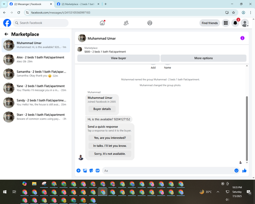Open the account profile menu
This screenshot has width=255, height=204.
(x=245, y=23)
